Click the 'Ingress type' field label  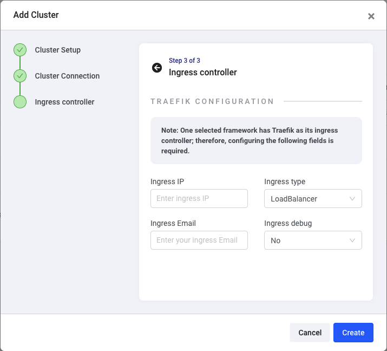click(x=285, y=181)
